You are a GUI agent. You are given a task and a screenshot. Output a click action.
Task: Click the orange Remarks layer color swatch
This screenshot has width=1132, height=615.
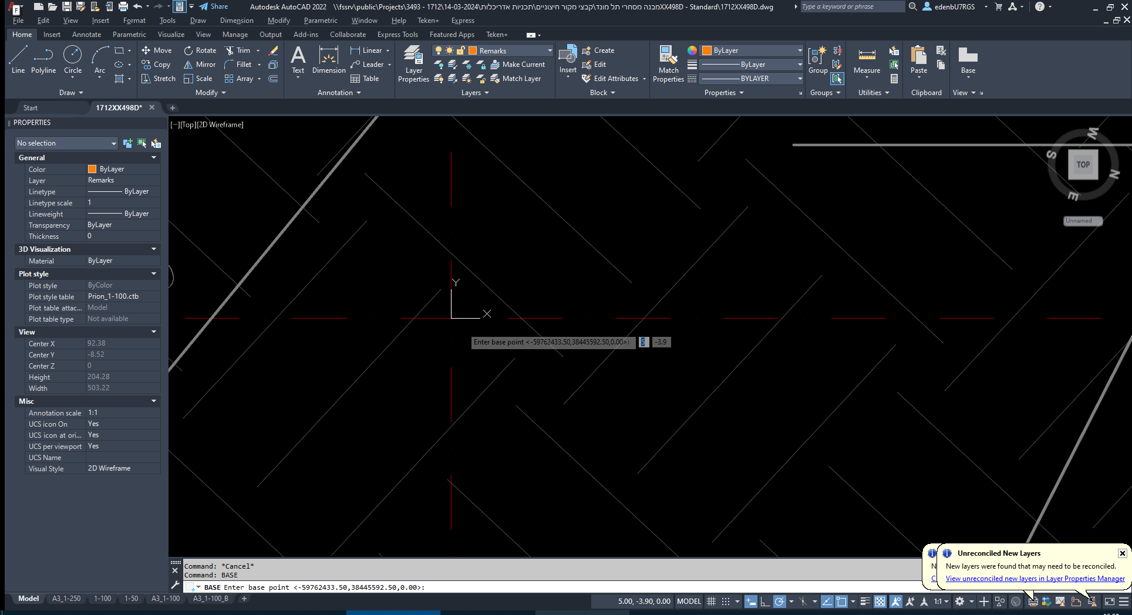tap(473, 50)
